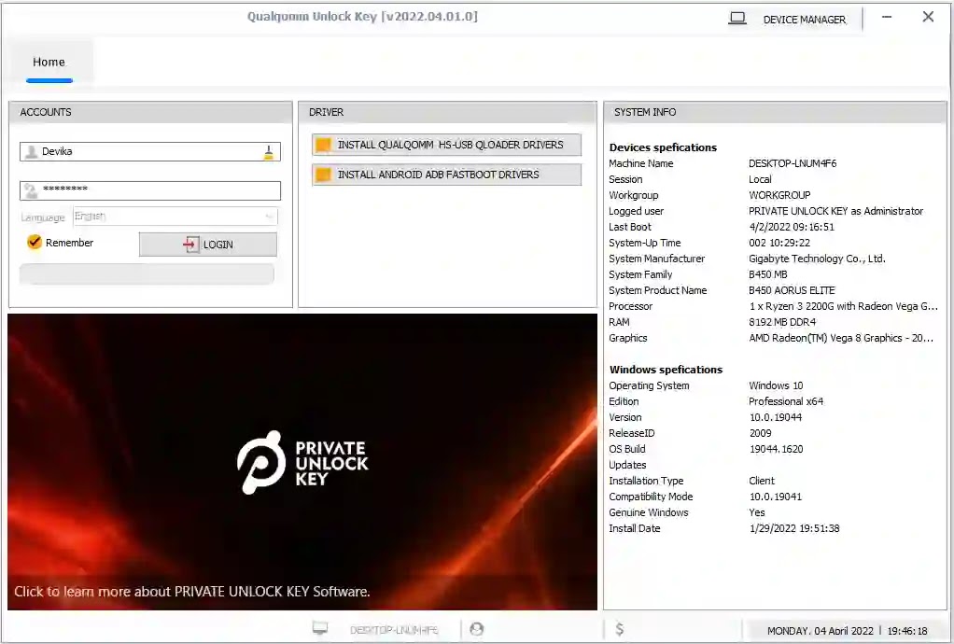The image size is (954, 644).
Task: Select ReleaseID value 2009
Action: [x=760, y=433]
